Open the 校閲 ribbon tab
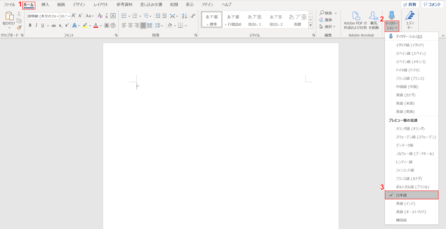This screenshot has height=229, width=446. click(174, 5)
